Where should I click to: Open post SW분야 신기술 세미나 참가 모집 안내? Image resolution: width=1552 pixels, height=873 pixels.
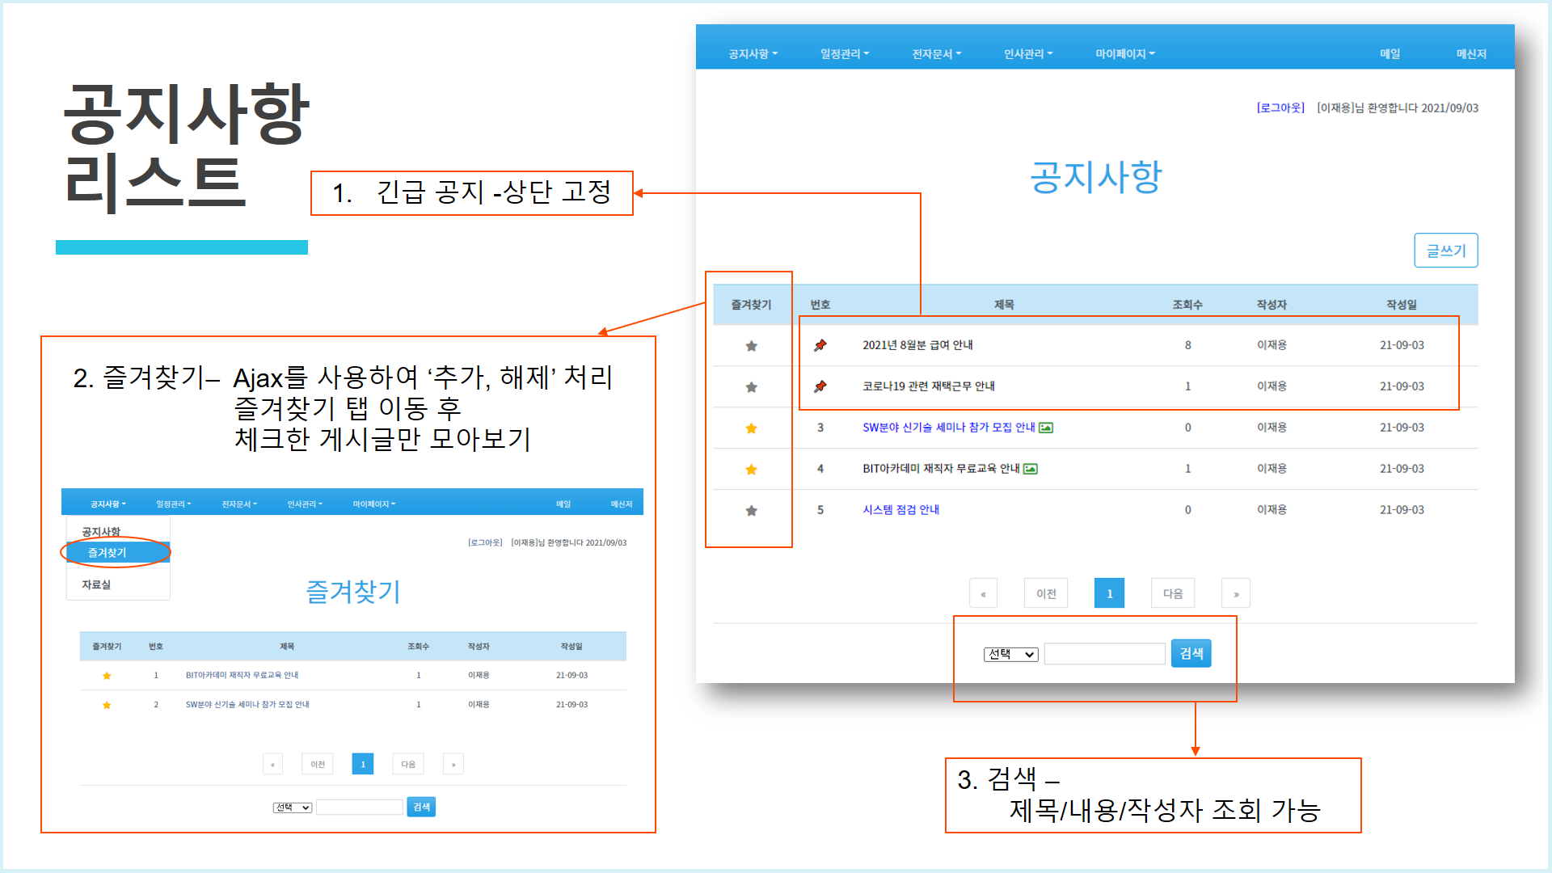[x=948, y=428]
